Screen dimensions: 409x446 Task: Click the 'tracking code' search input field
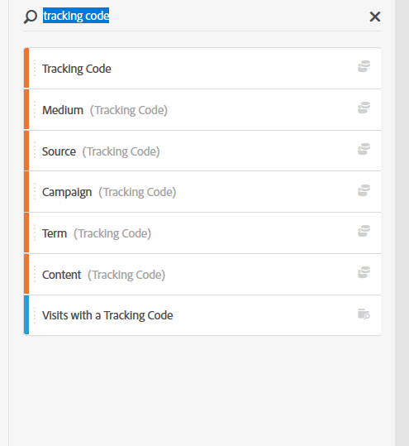pyautogui.click(x=202, y=16)
